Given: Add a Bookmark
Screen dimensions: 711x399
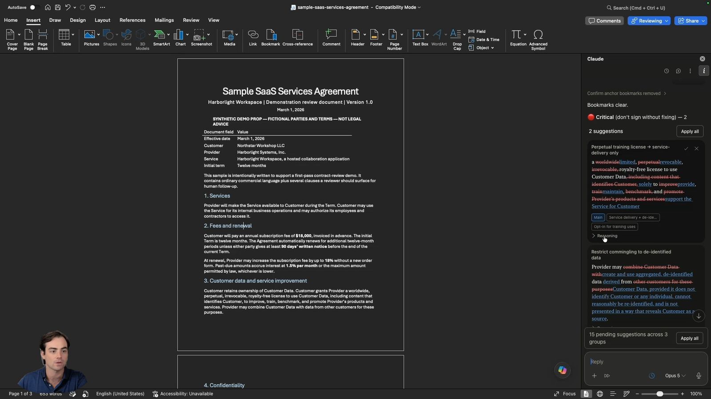Looking at the screenshot, I should [x=271, y=37].
